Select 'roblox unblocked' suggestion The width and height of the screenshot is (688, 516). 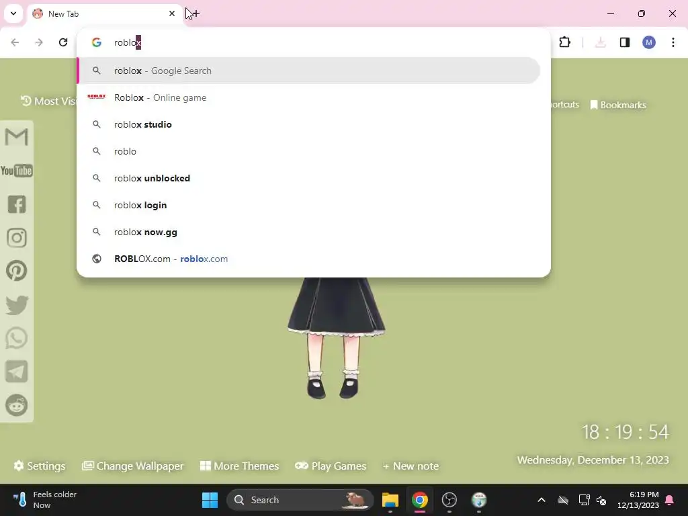tap(308, 178)
